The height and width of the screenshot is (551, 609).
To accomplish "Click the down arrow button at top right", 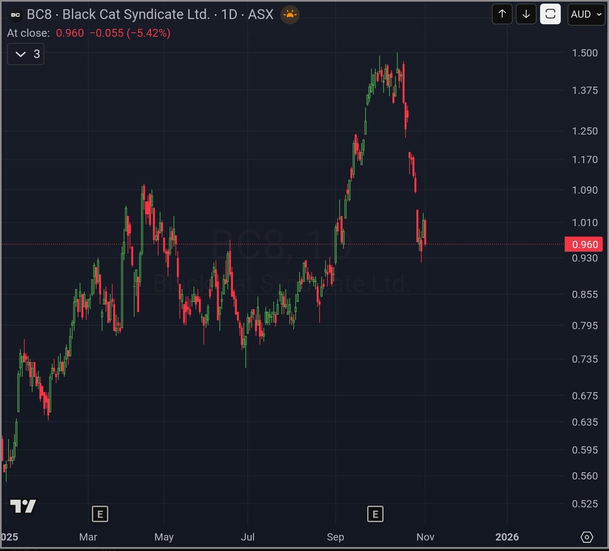I will (526, 14).
